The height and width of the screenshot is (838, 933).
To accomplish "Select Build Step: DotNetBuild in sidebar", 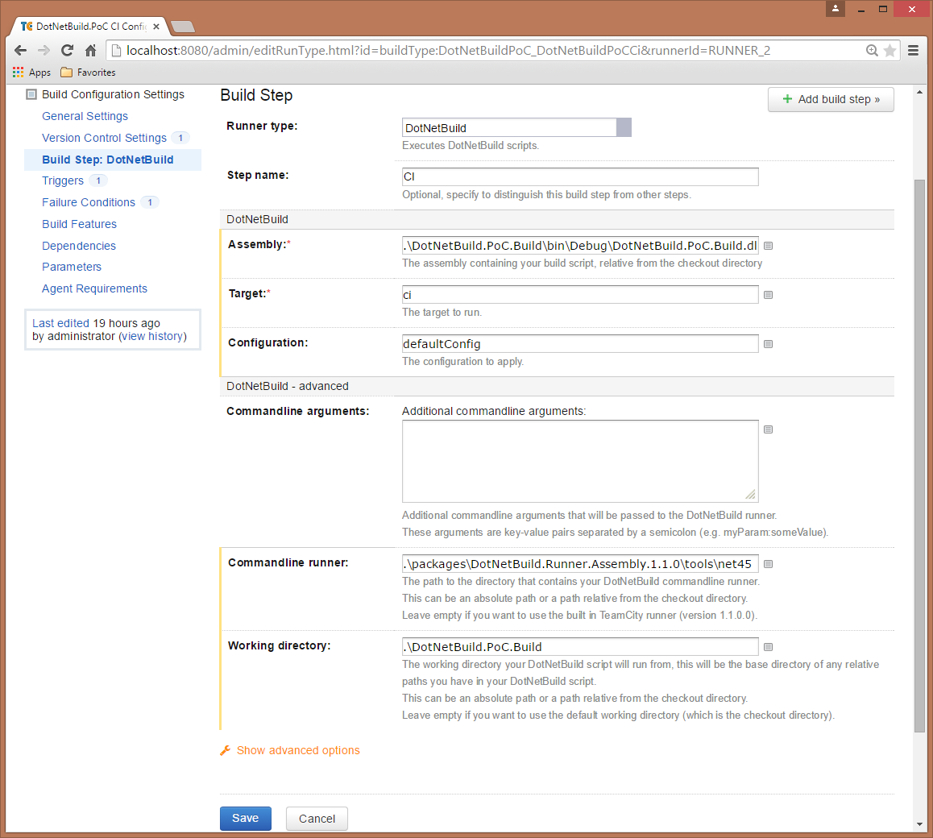I will [x=108, y=160].
